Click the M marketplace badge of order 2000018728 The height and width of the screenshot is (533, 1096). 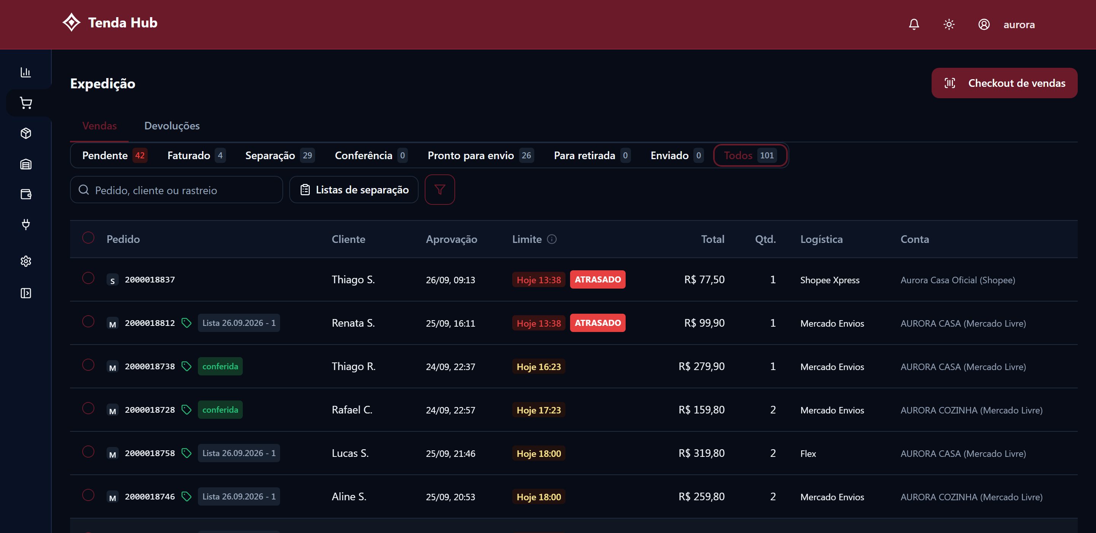coord(112,410)
